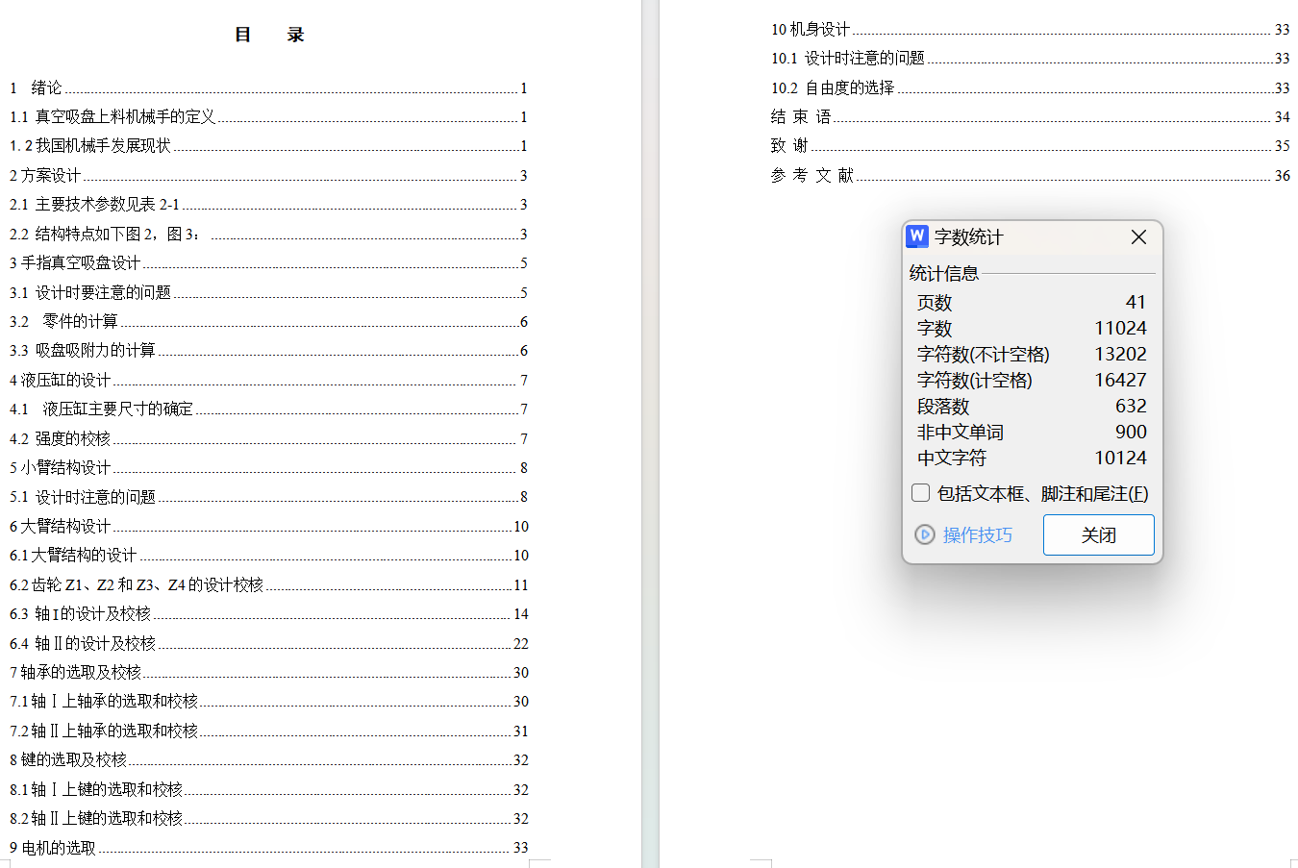
Task: Close the 字数统计 dialog with the X
Action: [1138, 236]
